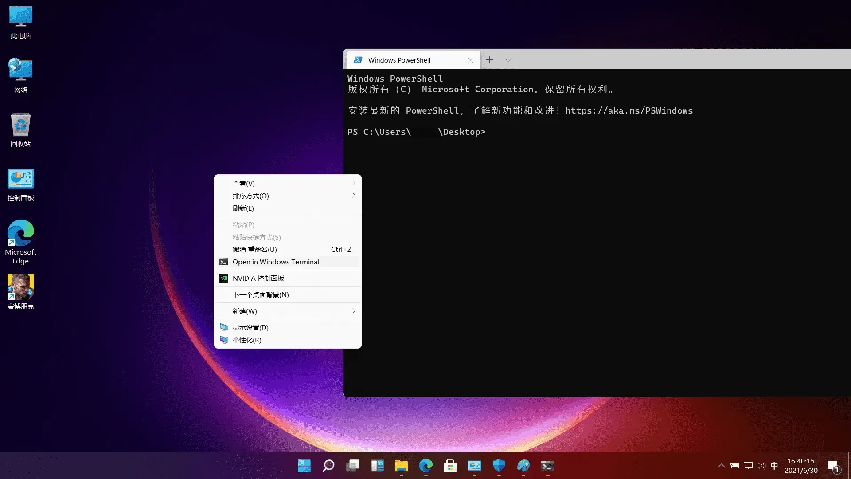Open Widgets panel from taskbar

[x=377, y=466]
